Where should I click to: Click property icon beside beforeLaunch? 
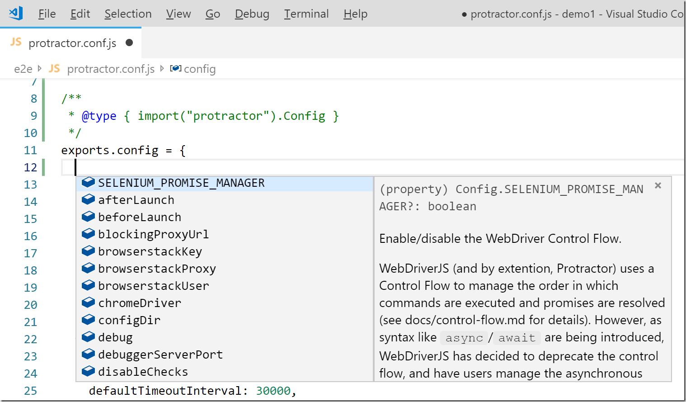click(88, 217)
